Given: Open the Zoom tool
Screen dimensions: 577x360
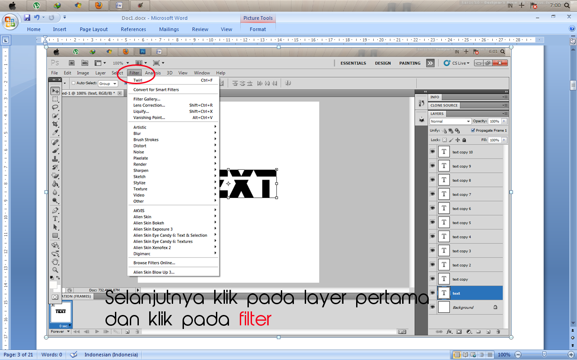Looking at the screenshot, I should click(55, 270).
